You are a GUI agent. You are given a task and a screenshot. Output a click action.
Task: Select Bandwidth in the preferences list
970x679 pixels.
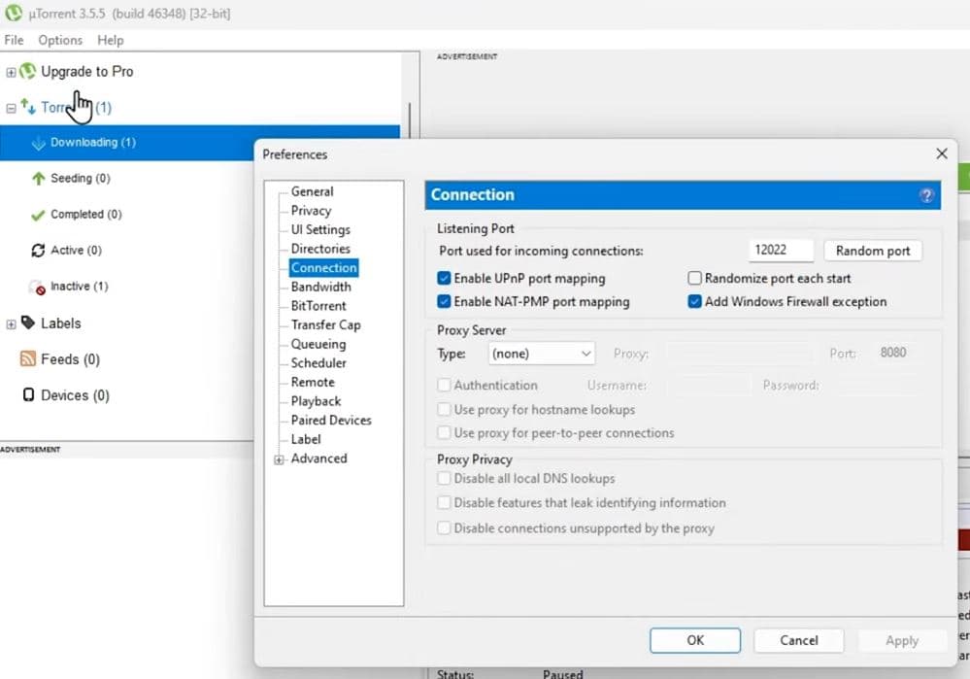point(320,287)
